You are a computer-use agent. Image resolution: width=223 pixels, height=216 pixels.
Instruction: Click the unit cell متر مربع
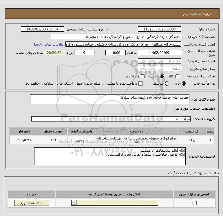click(81, 140)
